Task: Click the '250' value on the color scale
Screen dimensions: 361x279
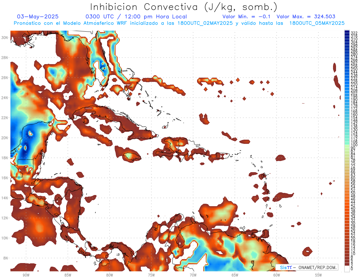Action: [x=354, y=69]
